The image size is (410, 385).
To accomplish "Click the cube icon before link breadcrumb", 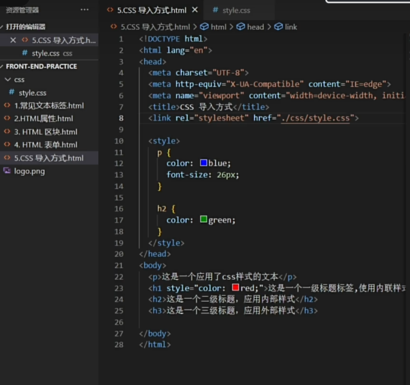I will [x=279, y=27].
